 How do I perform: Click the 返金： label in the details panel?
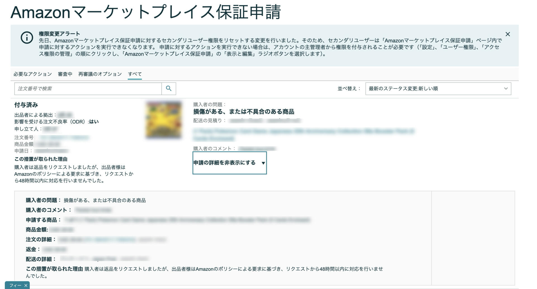click(33, 249)
